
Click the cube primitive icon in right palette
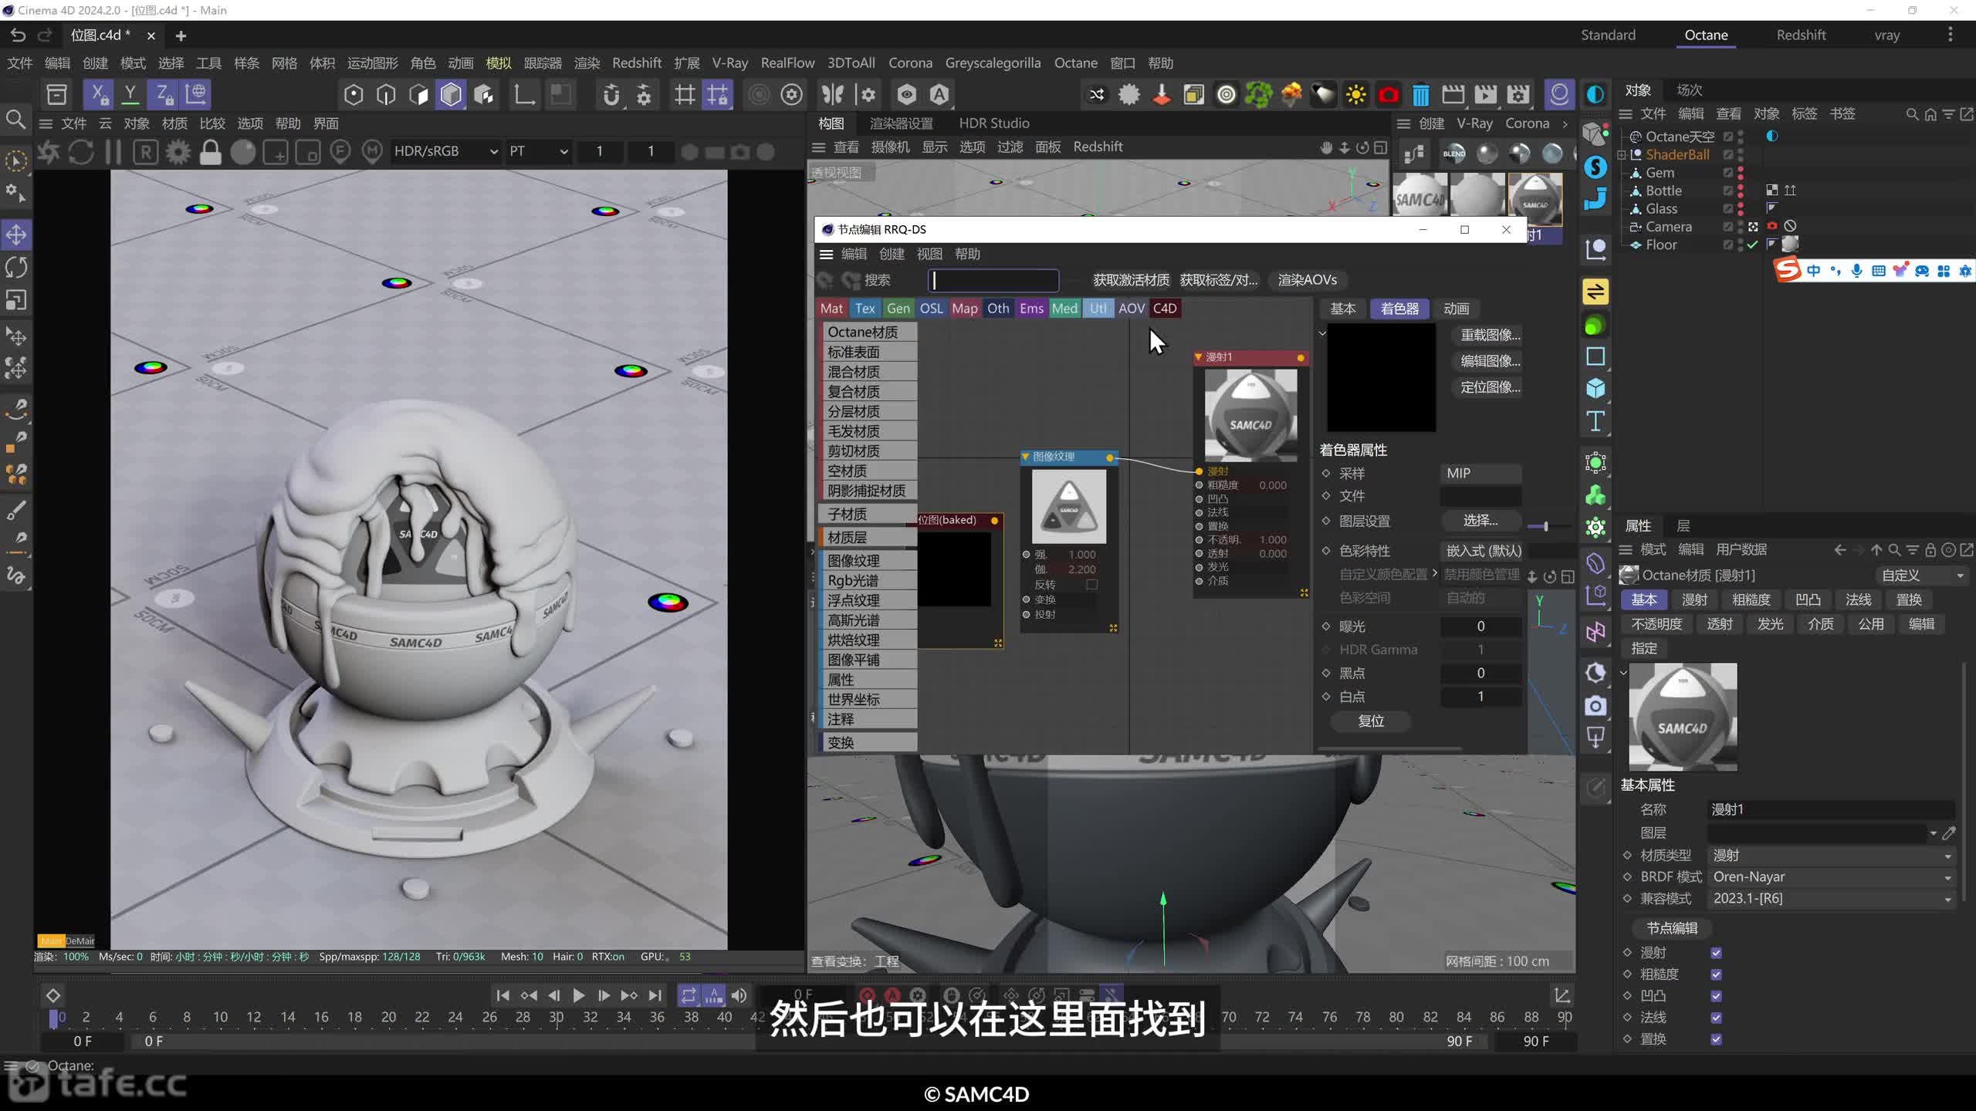pyautogui.click(x=1595, y=388)
